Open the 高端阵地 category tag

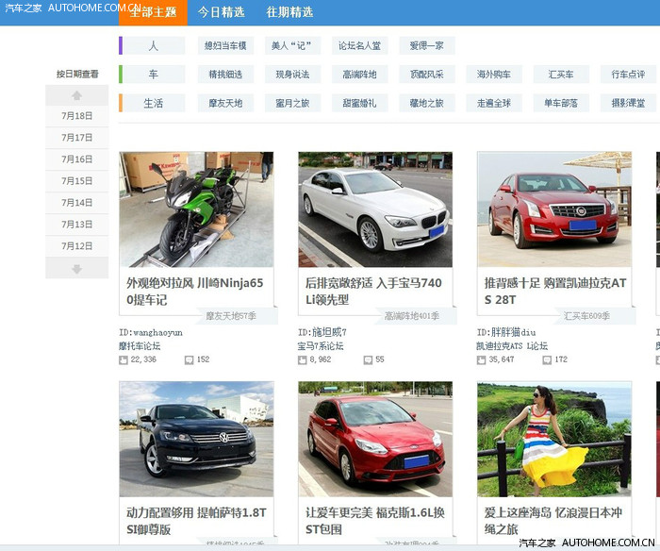[359, 75]
